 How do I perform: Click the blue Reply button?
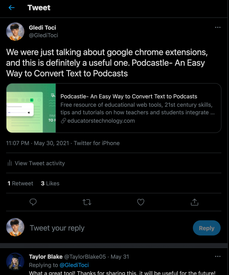pyautogui.click(x=207, y=228)
